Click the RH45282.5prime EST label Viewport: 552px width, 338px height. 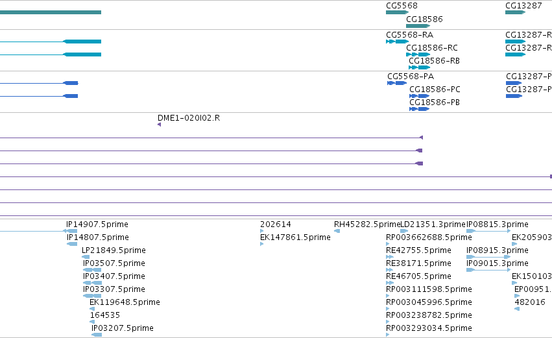[x=367, y=224]
